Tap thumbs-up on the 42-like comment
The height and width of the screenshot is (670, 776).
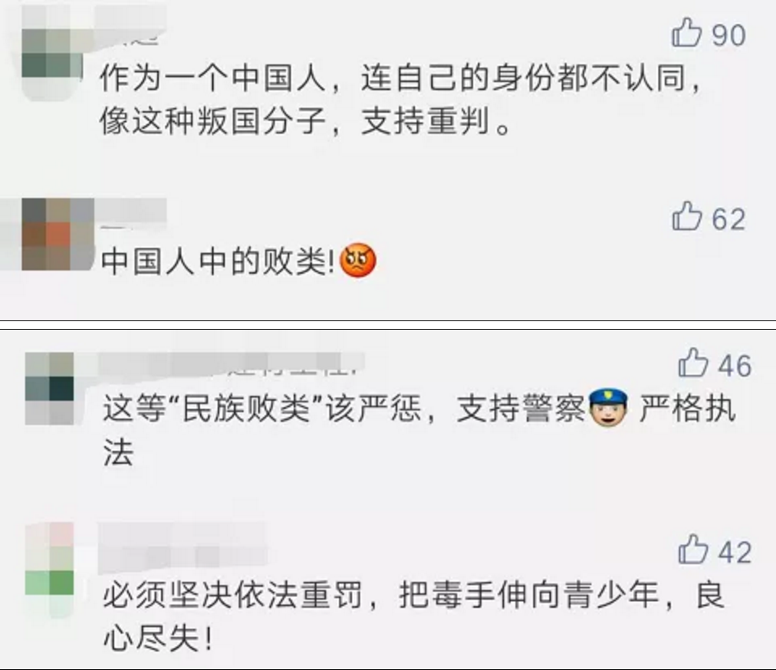(x=693, y=549)
